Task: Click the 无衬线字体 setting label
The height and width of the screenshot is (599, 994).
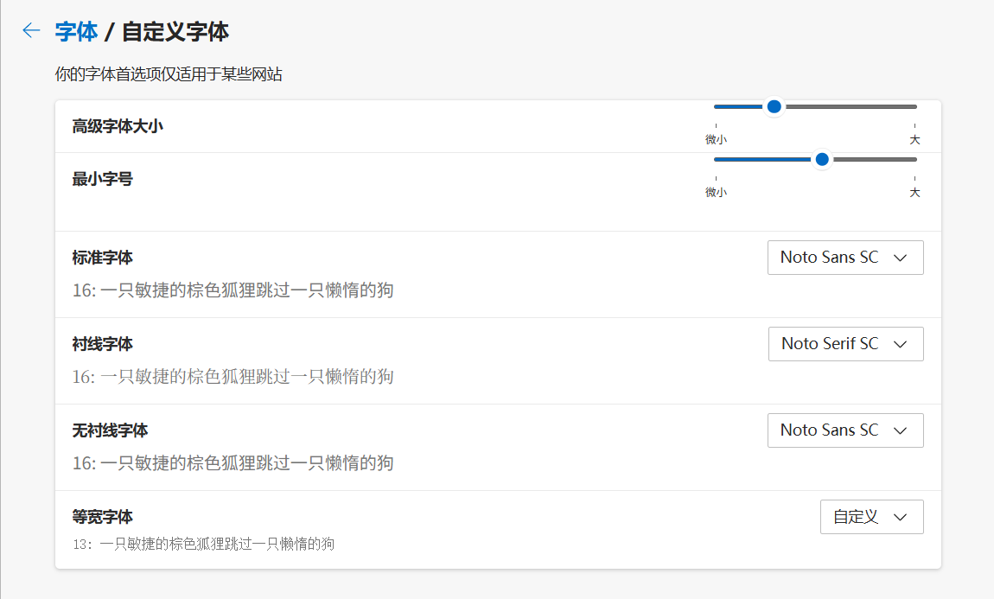Action: (x=110, y=430)
